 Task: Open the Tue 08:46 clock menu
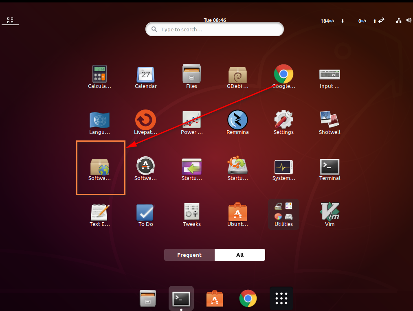215,20
